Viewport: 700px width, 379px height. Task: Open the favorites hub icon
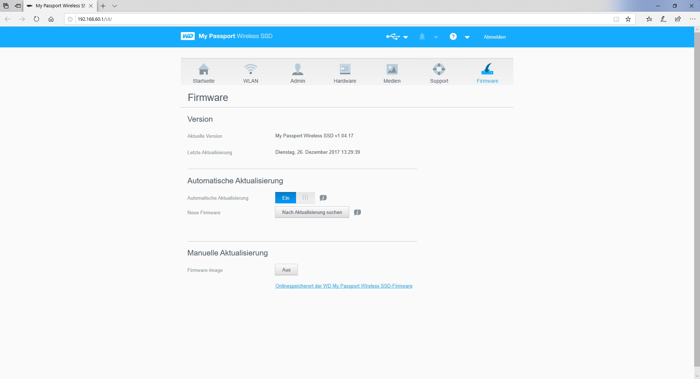(649, 19)
